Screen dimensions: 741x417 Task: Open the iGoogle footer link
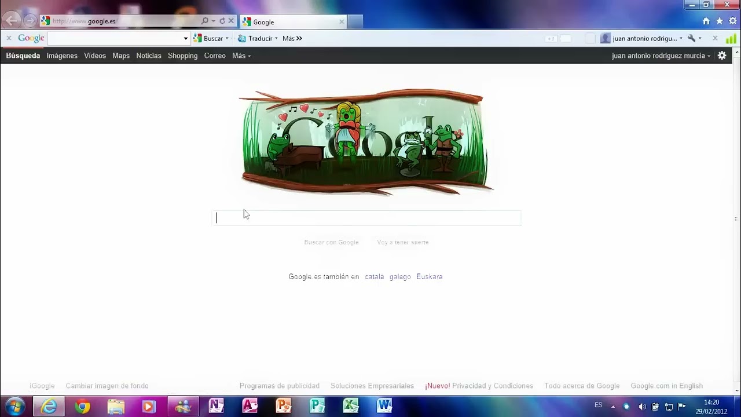42,386
